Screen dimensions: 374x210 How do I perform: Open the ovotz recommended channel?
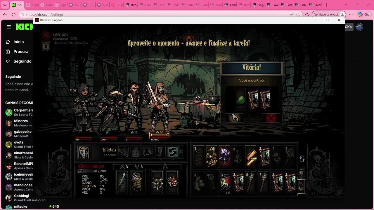[19, 144]
